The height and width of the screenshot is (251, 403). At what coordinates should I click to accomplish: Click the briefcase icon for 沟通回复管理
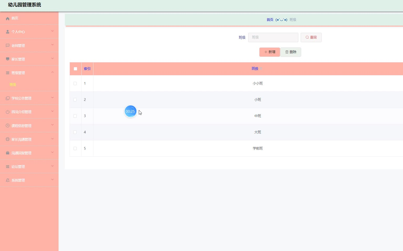tap(8, 153)
